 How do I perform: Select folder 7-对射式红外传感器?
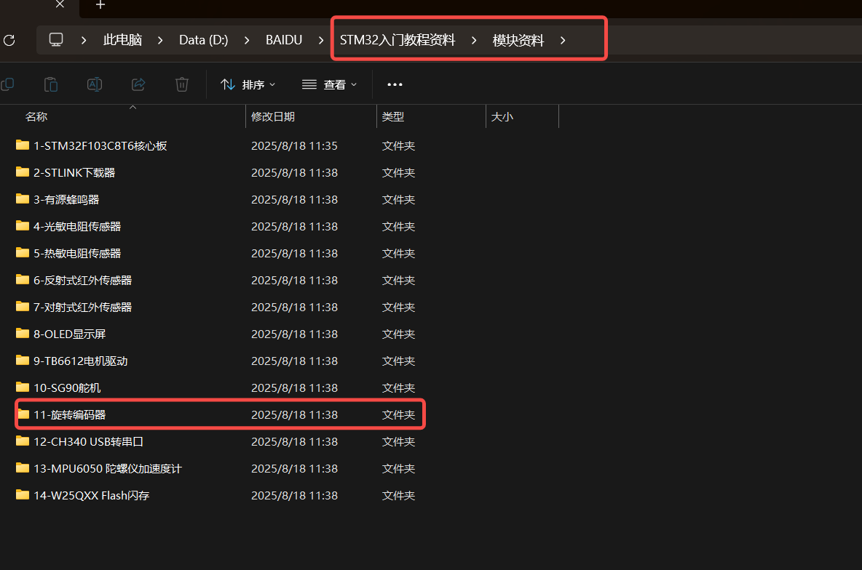pos(82,307)
